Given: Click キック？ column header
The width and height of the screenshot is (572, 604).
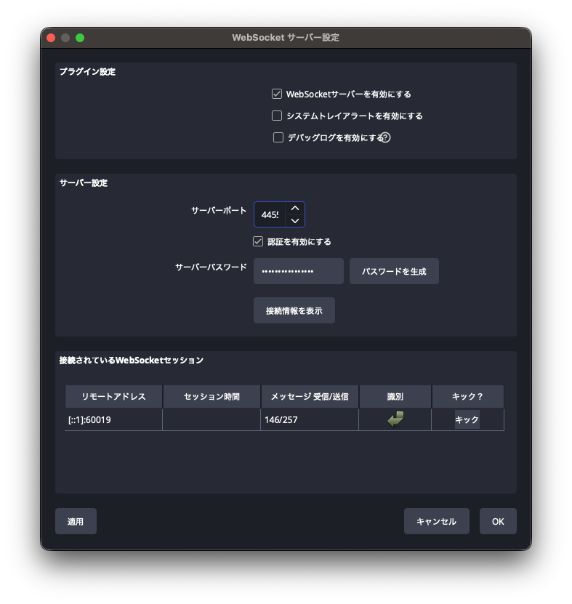Looking at the screenshot, I should 467,396.
